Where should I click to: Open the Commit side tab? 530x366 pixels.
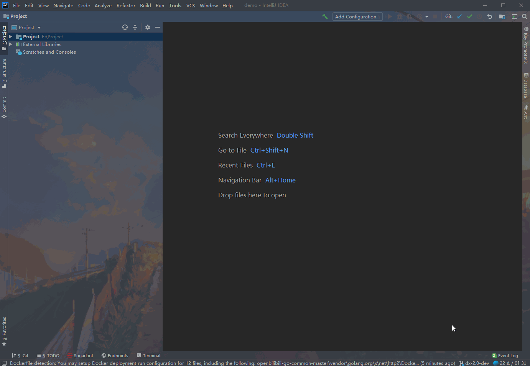point(4,108)
